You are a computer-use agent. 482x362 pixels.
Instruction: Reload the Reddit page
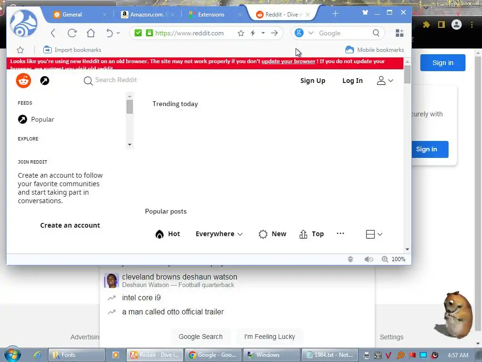pyautogui.click(x=72, y=33)
